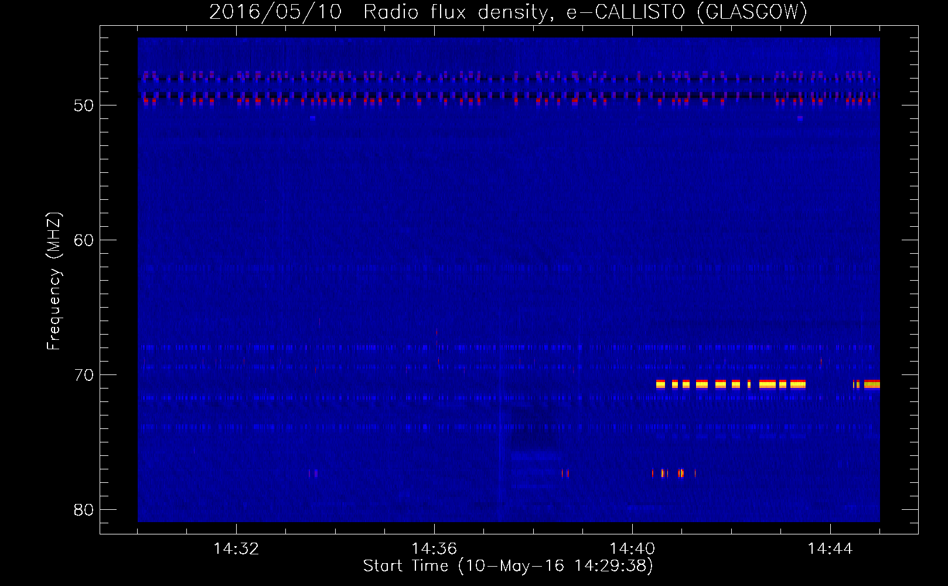948x586 pixels.
Task: Click the "Frequency (MHZ)" axis label
Action: [x=54, y=281]
